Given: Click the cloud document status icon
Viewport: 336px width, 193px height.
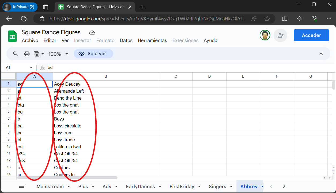Looking at the screenshot, I should click(92, 33).
